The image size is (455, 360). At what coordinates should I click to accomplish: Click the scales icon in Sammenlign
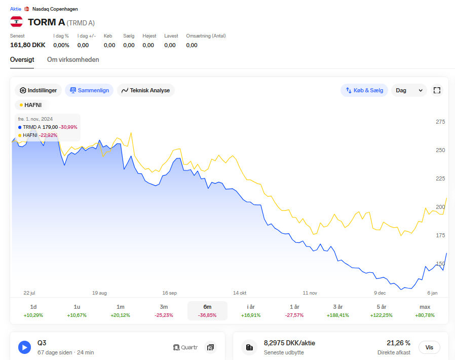coord(73,90)
